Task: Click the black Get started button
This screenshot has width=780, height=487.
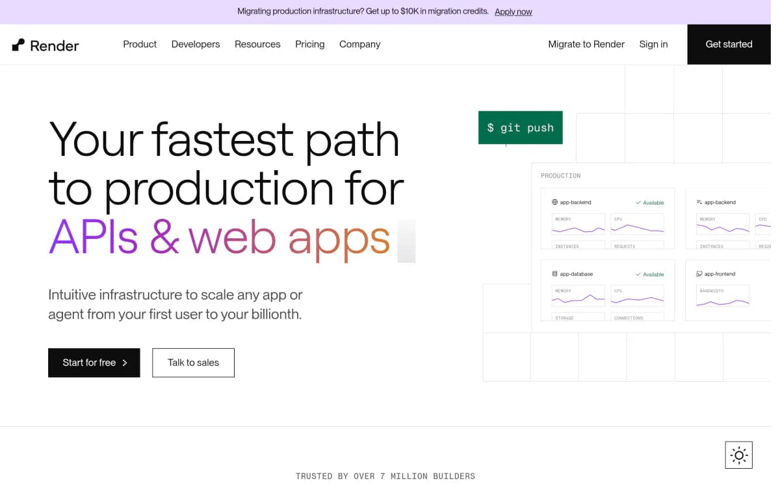Action: (x=729, y=44)
